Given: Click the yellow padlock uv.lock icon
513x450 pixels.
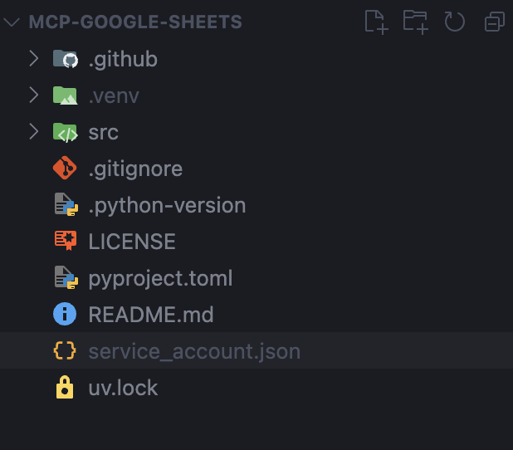Looking at the screenshot, I should 65,387.
